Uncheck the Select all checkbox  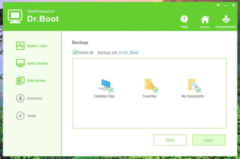(75, 52)
